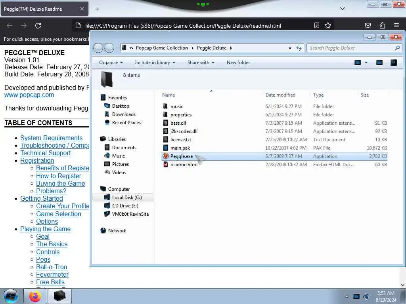Viewport: 406px width, 304px height.
Task: Click the Windows Start button
Action: coord(11,296)
